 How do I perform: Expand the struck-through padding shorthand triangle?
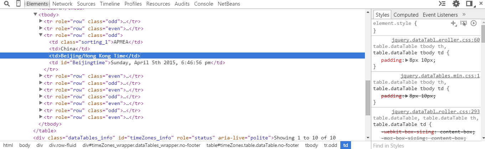click(407, 96)
